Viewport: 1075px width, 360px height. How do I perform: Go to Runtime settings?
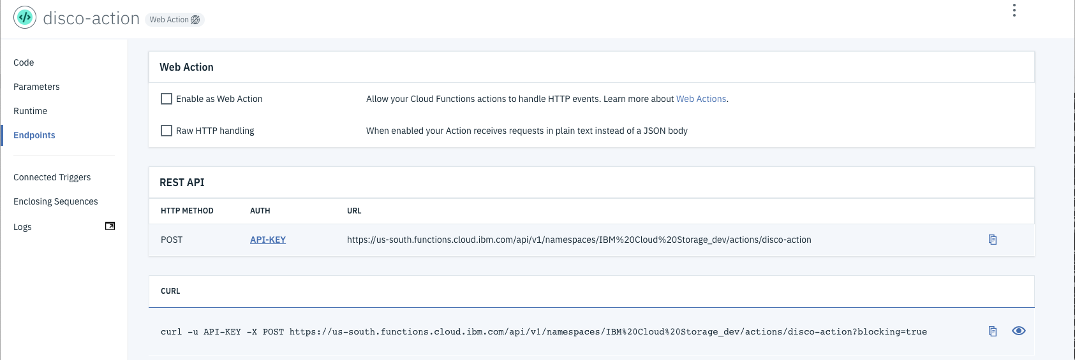tap(30, 111)
